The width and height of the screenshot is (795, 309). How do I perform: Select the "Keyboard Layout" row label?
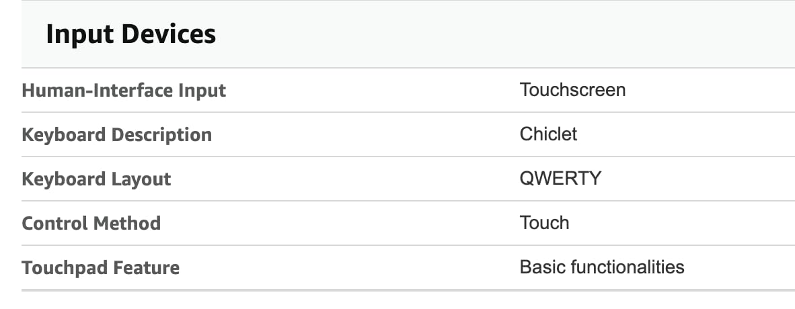[96, 179]
